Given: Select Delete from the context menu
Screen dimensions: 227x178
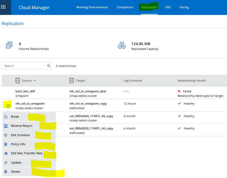Looking at the screenshot, I should click(29, 172).
